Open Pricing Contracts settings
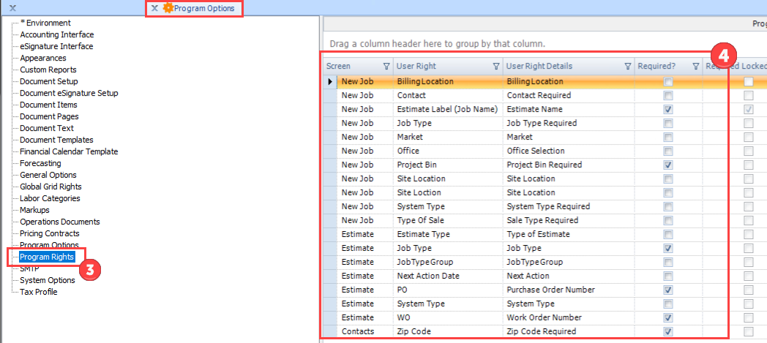This screenshot has width=767, height=343. click(x=50, y=234)
